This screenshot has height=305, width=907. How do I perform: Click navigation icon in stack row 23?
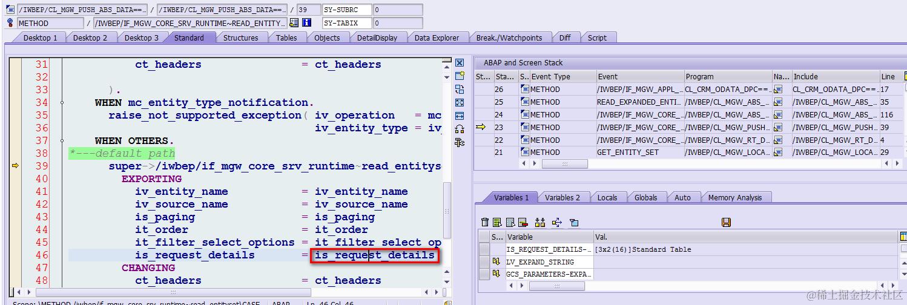779,127
